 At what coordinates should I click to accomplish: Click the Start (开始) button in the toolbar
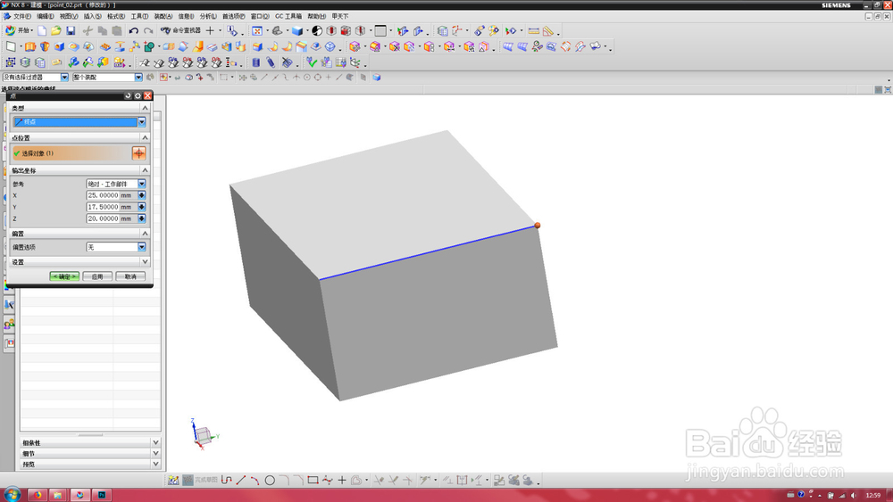19,30
